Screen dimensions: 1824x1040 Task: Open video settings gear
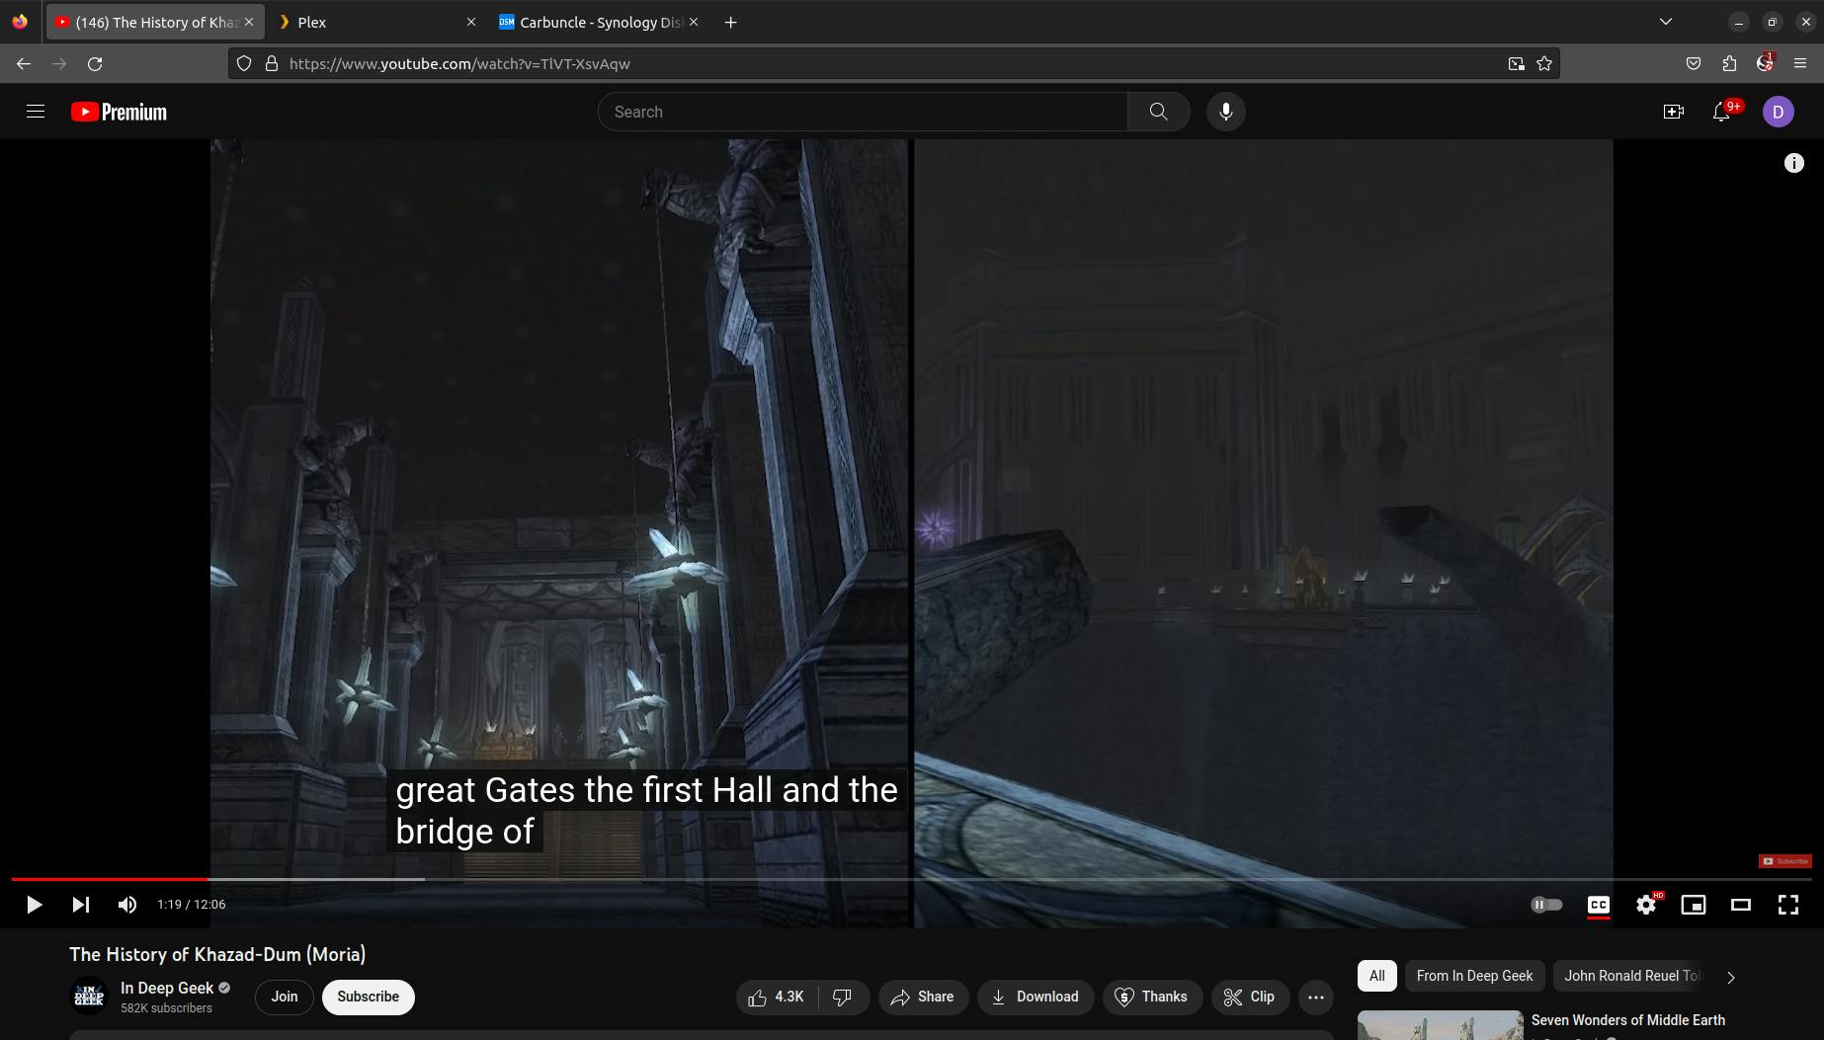tap(1645, 905)
